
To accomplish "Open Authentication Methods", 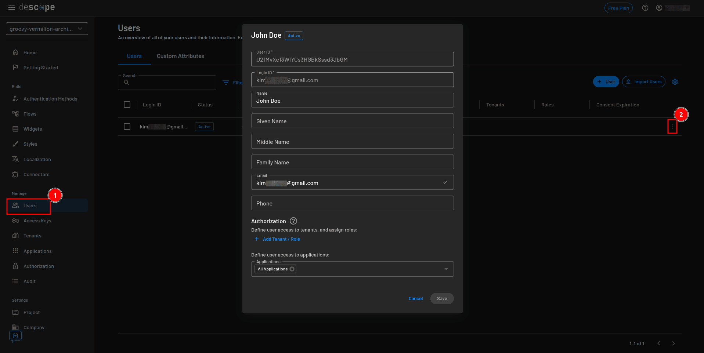I will coord(50,99).
